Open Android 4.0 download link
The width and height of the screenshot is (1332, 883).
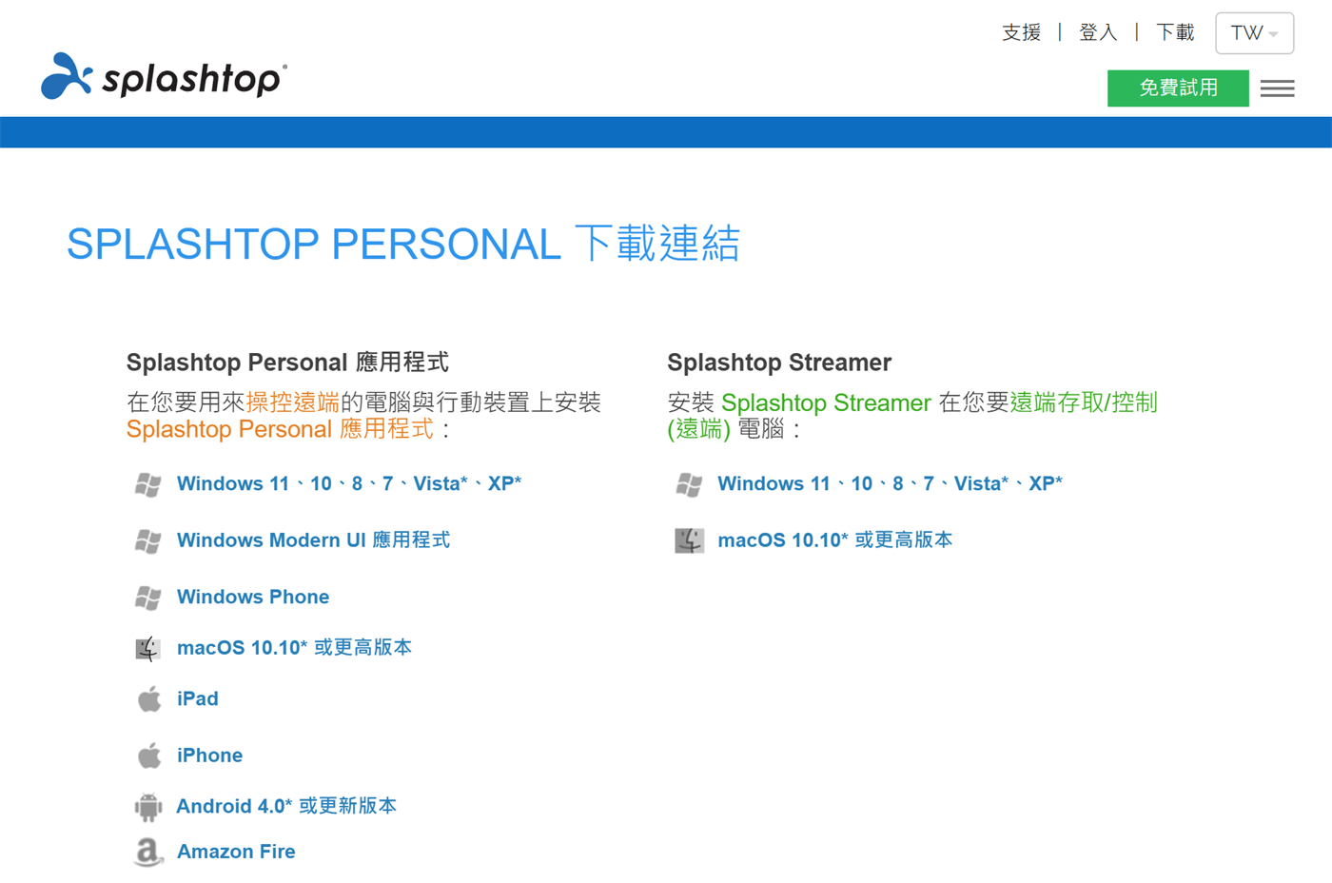pos(286,807)
